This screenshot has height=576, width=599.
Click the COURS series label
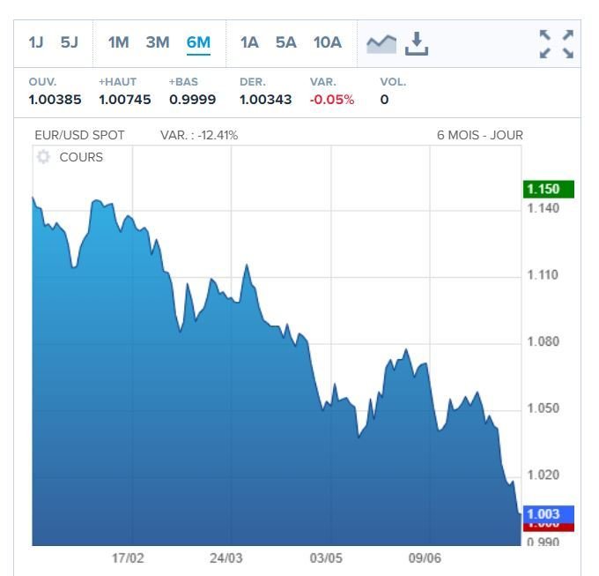tap(81, 157)
